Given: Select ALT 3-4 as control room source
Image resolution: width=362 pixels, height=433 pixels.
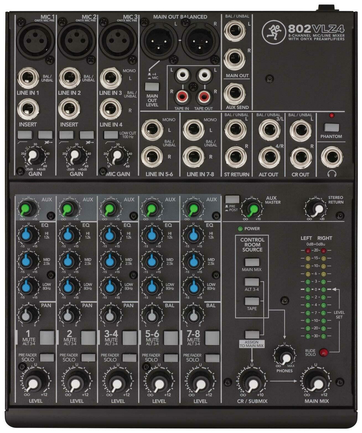Looking at the screenshot, I should [x=252, y=282].
